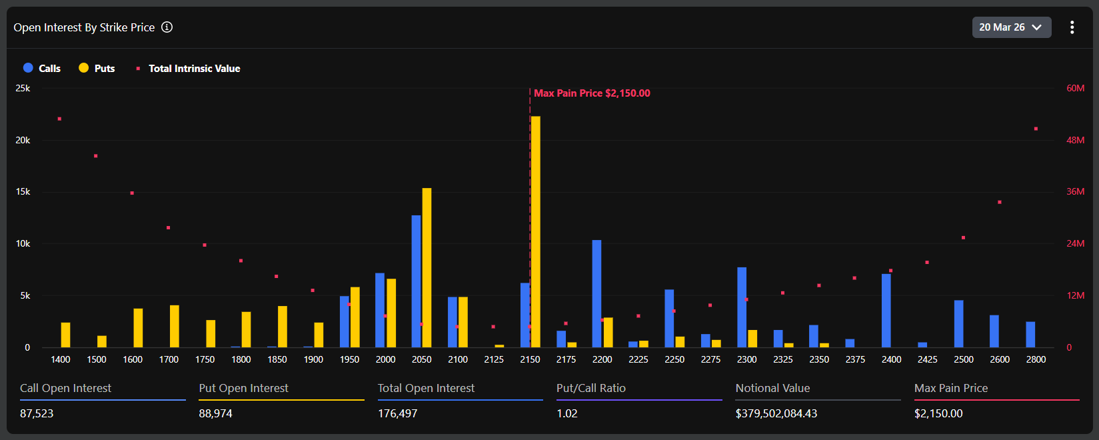
Task: Click the blue call bar at 2050 strike
Action: tap(416, 281)
